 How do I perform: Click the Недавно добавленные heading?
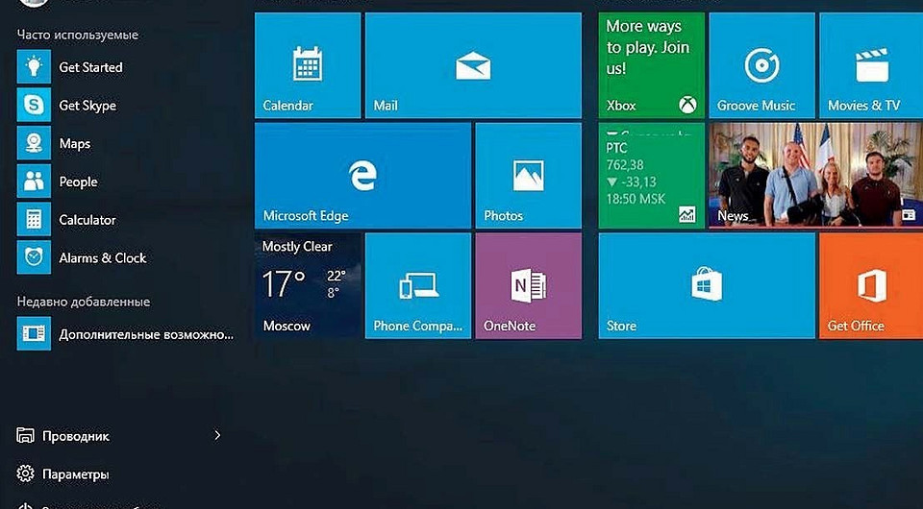(84, 303)
